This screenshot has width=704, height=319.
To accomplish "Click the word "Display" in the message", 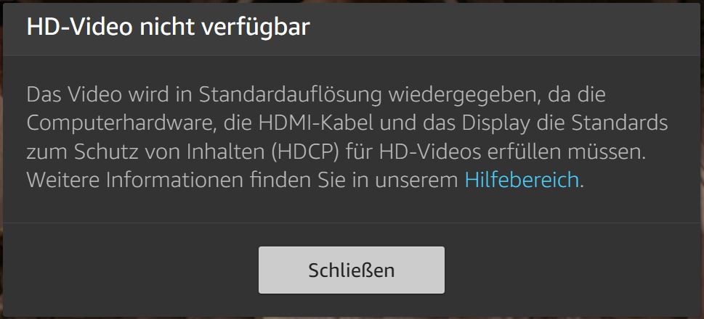I will [x=495, y=124].
